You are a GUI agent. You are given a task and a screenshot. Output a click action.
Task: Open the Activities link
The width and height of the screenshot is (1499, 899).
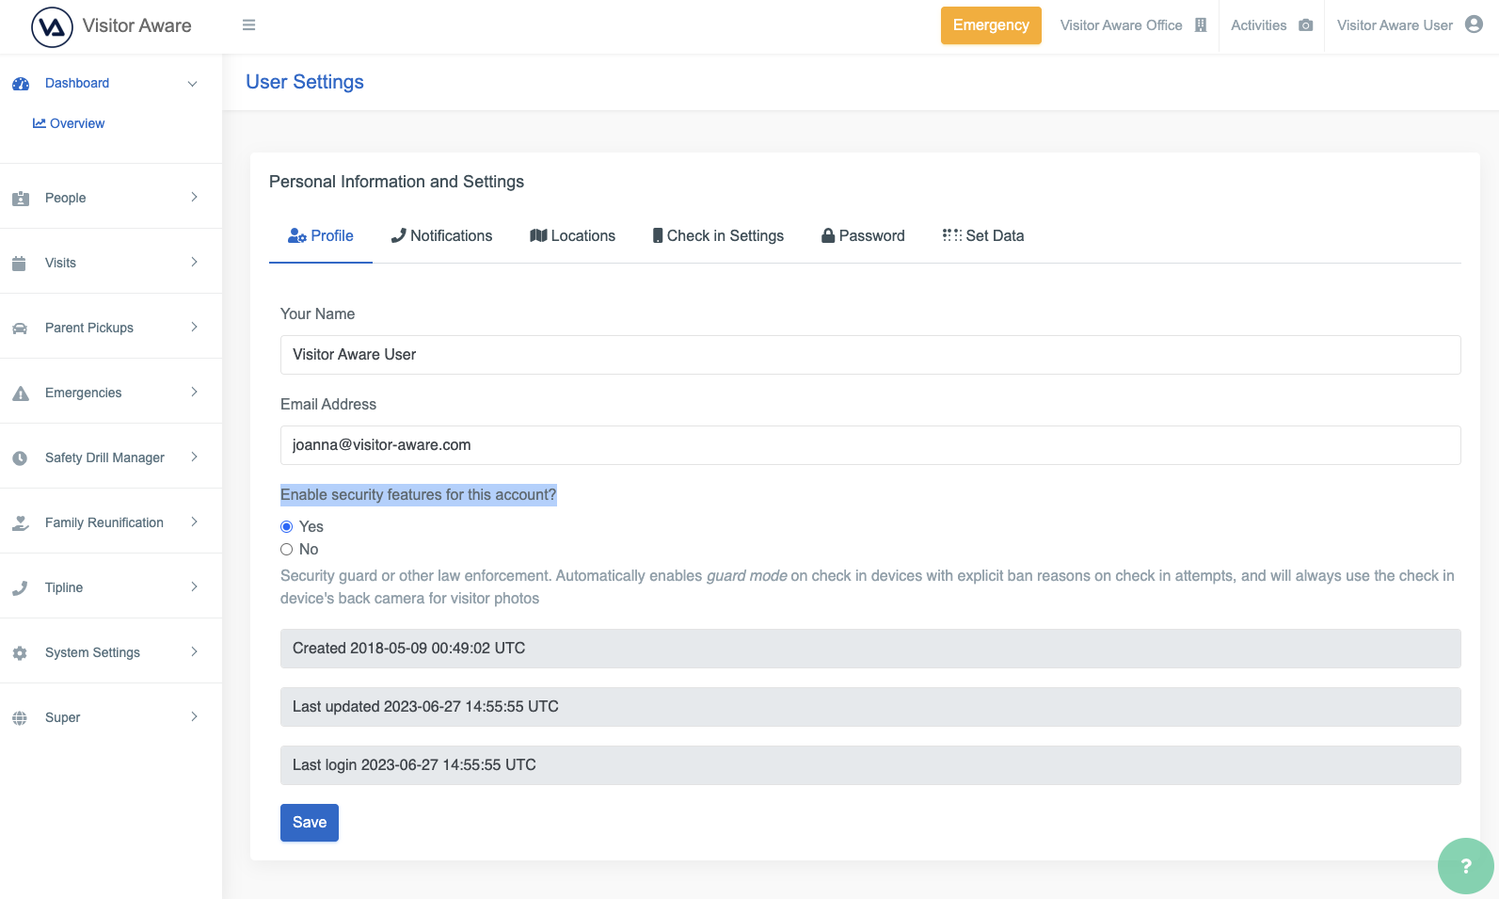coord(1271,25)
